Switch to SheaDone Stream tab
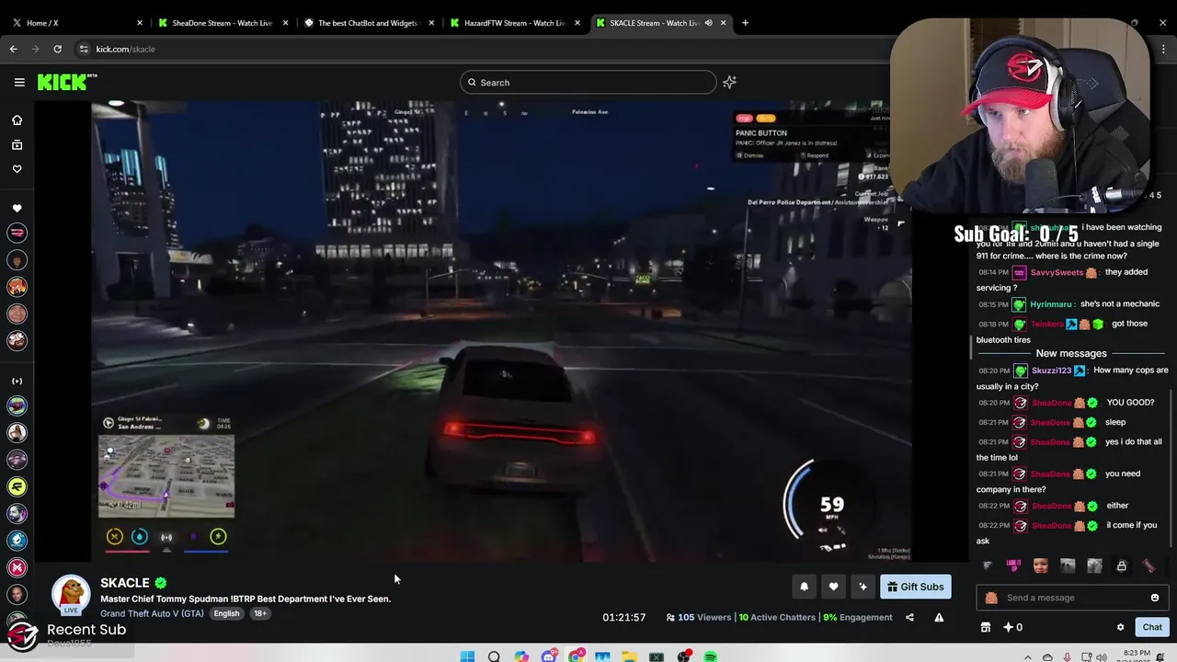Viewport: 1177px width, 662px height. tap(223, 23)
